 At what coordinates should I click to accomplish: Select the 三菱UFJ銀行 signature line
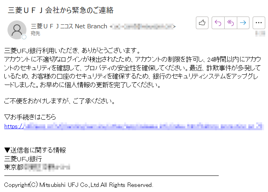pyautogui.click(x=23, y=159)
